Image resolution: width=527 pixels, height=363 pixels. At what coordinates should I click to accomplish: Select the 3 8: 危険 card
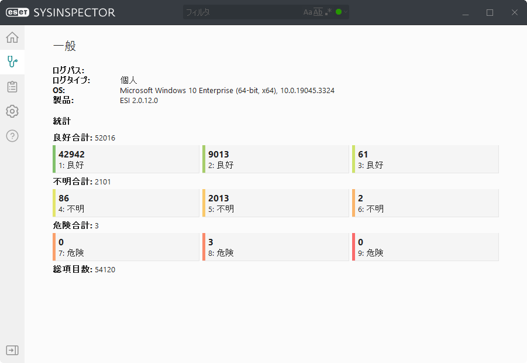[x=275, y=247]
